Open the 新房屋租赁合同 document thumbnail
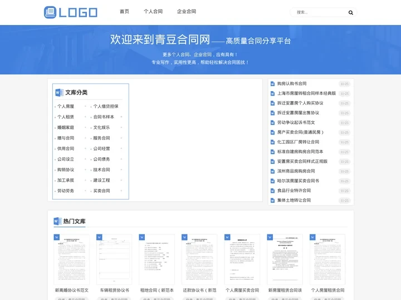Screen dimensions: 401x300 tap(285, 259)
